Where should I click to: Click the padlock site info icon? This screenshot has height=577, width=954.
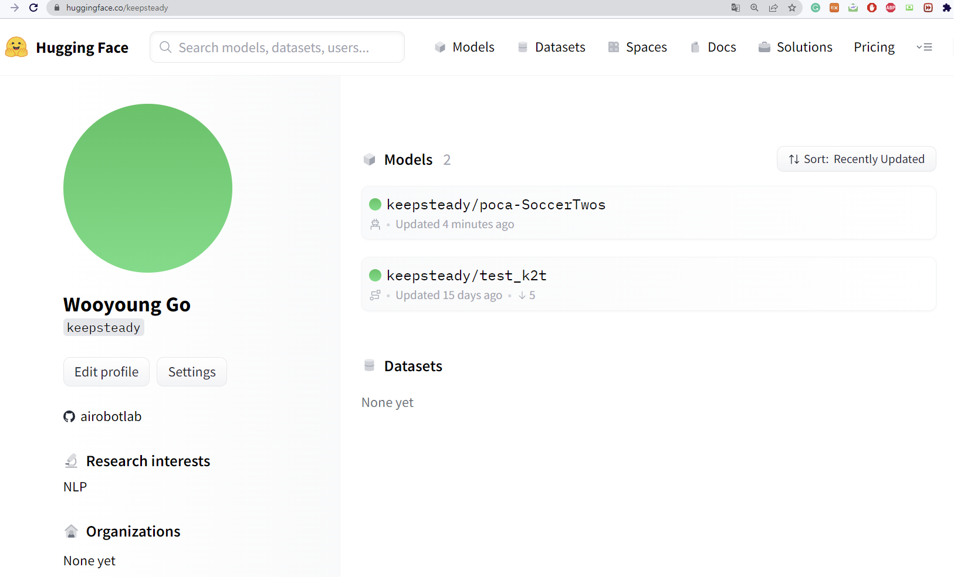point(57,8)
